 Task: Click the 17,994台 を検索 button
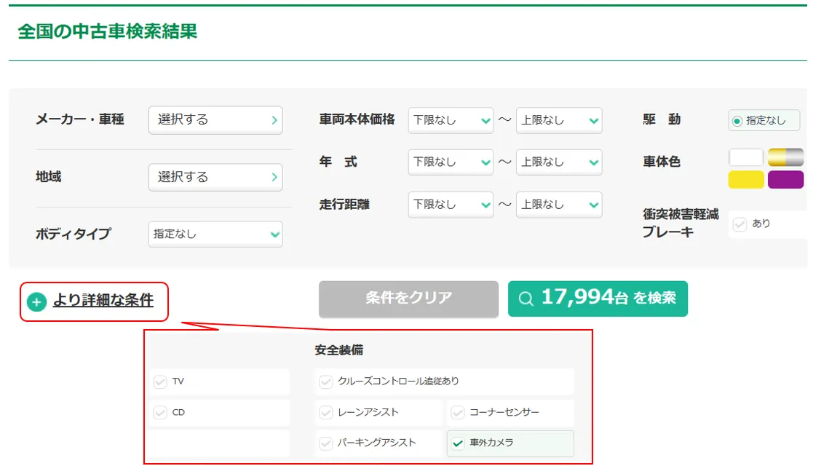(598, 299)
